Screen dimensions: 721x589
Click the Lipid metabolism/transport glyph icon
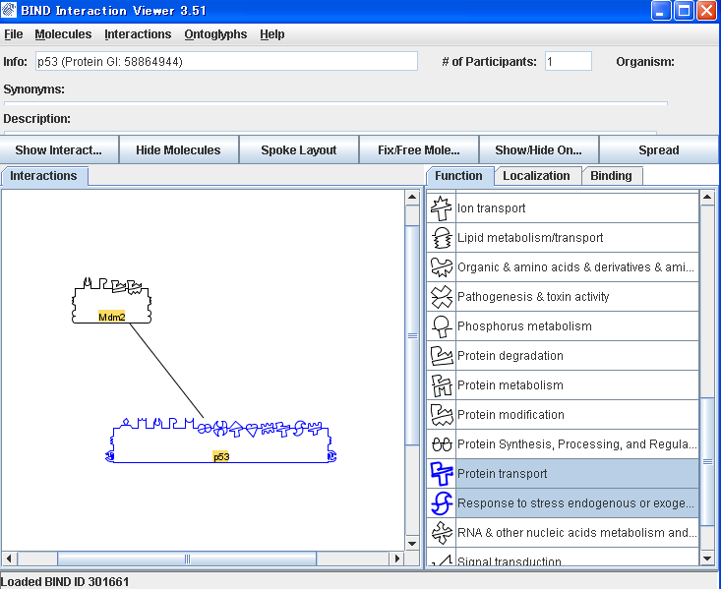pyautogui.click(x=441, y=238)
